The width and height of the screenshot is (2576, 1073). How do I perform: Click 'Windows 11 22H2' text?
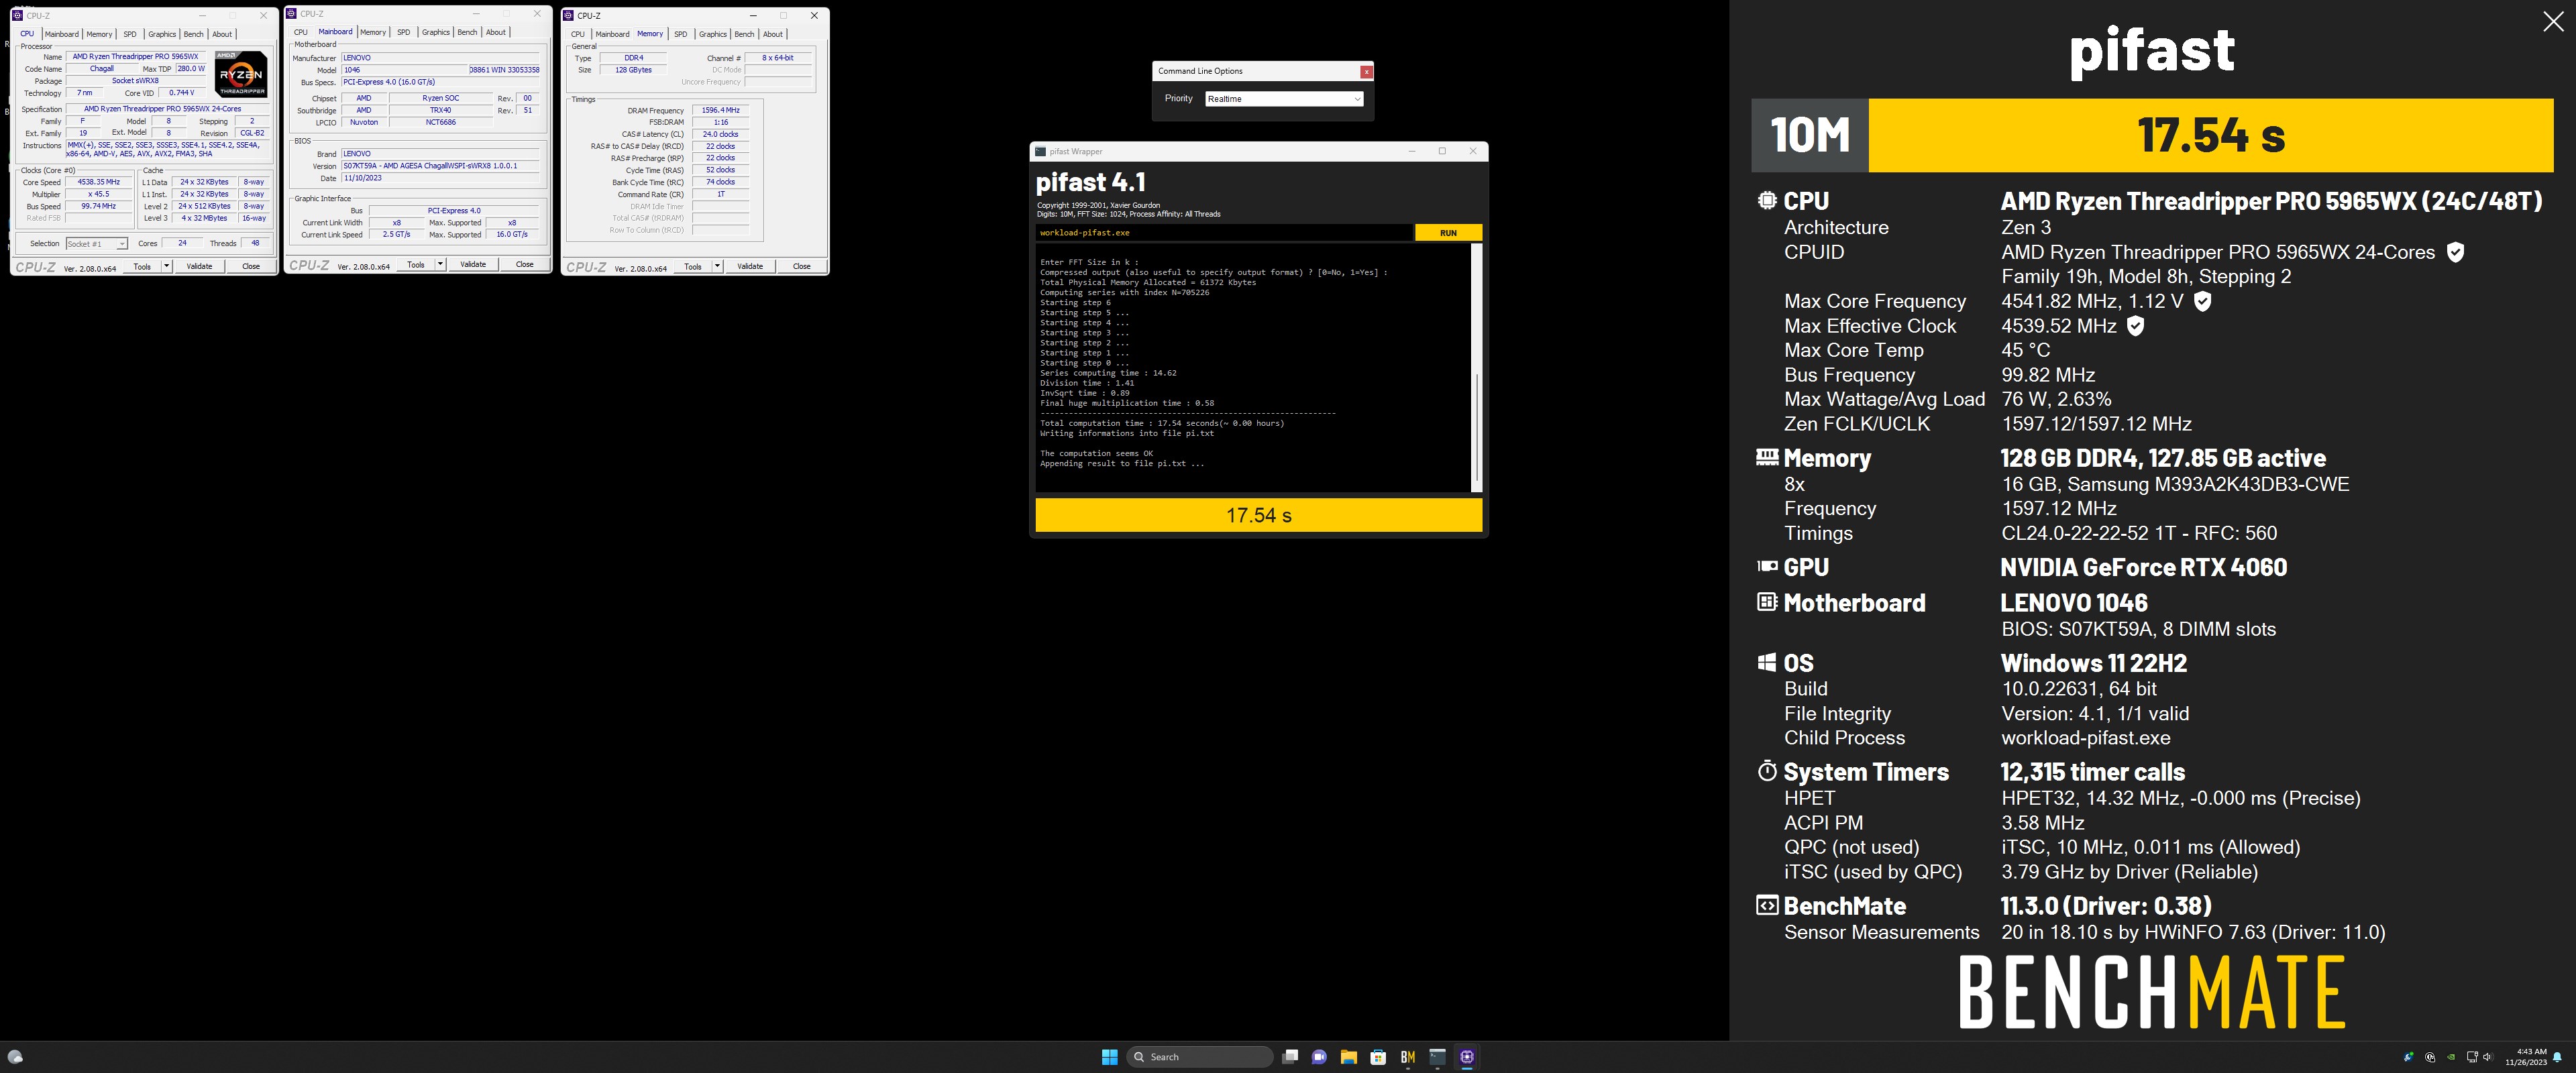coord(2093,663)
